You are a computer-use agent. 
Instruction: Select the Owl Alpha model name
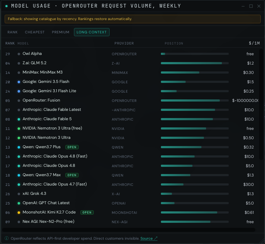pyautogui.click(x=32, y=53)
